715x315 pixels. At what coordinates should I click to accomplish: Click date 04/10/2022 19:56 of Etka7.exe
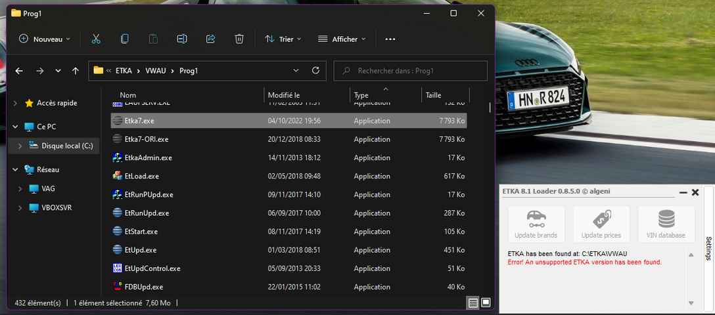(294, 121)
